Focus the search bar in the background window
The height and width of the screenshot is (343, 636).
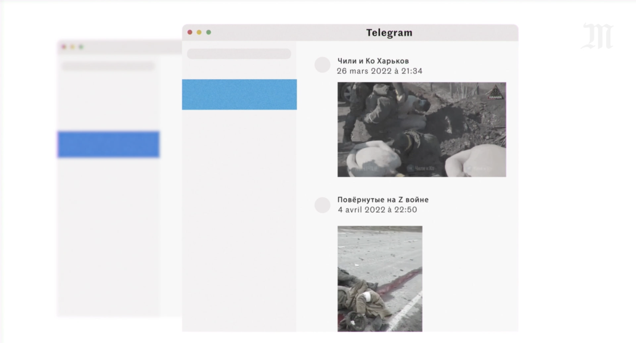108,66
